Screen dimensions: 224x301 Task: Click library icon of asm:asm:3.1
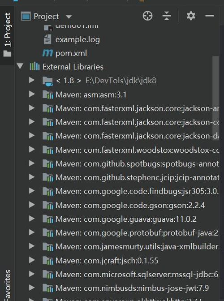(x=47, y=95)
